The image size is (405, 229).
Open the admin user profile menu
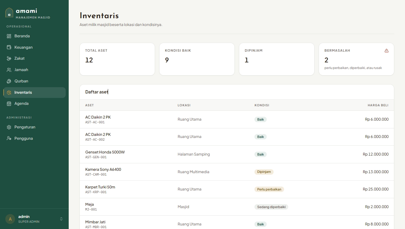[34, 219]
